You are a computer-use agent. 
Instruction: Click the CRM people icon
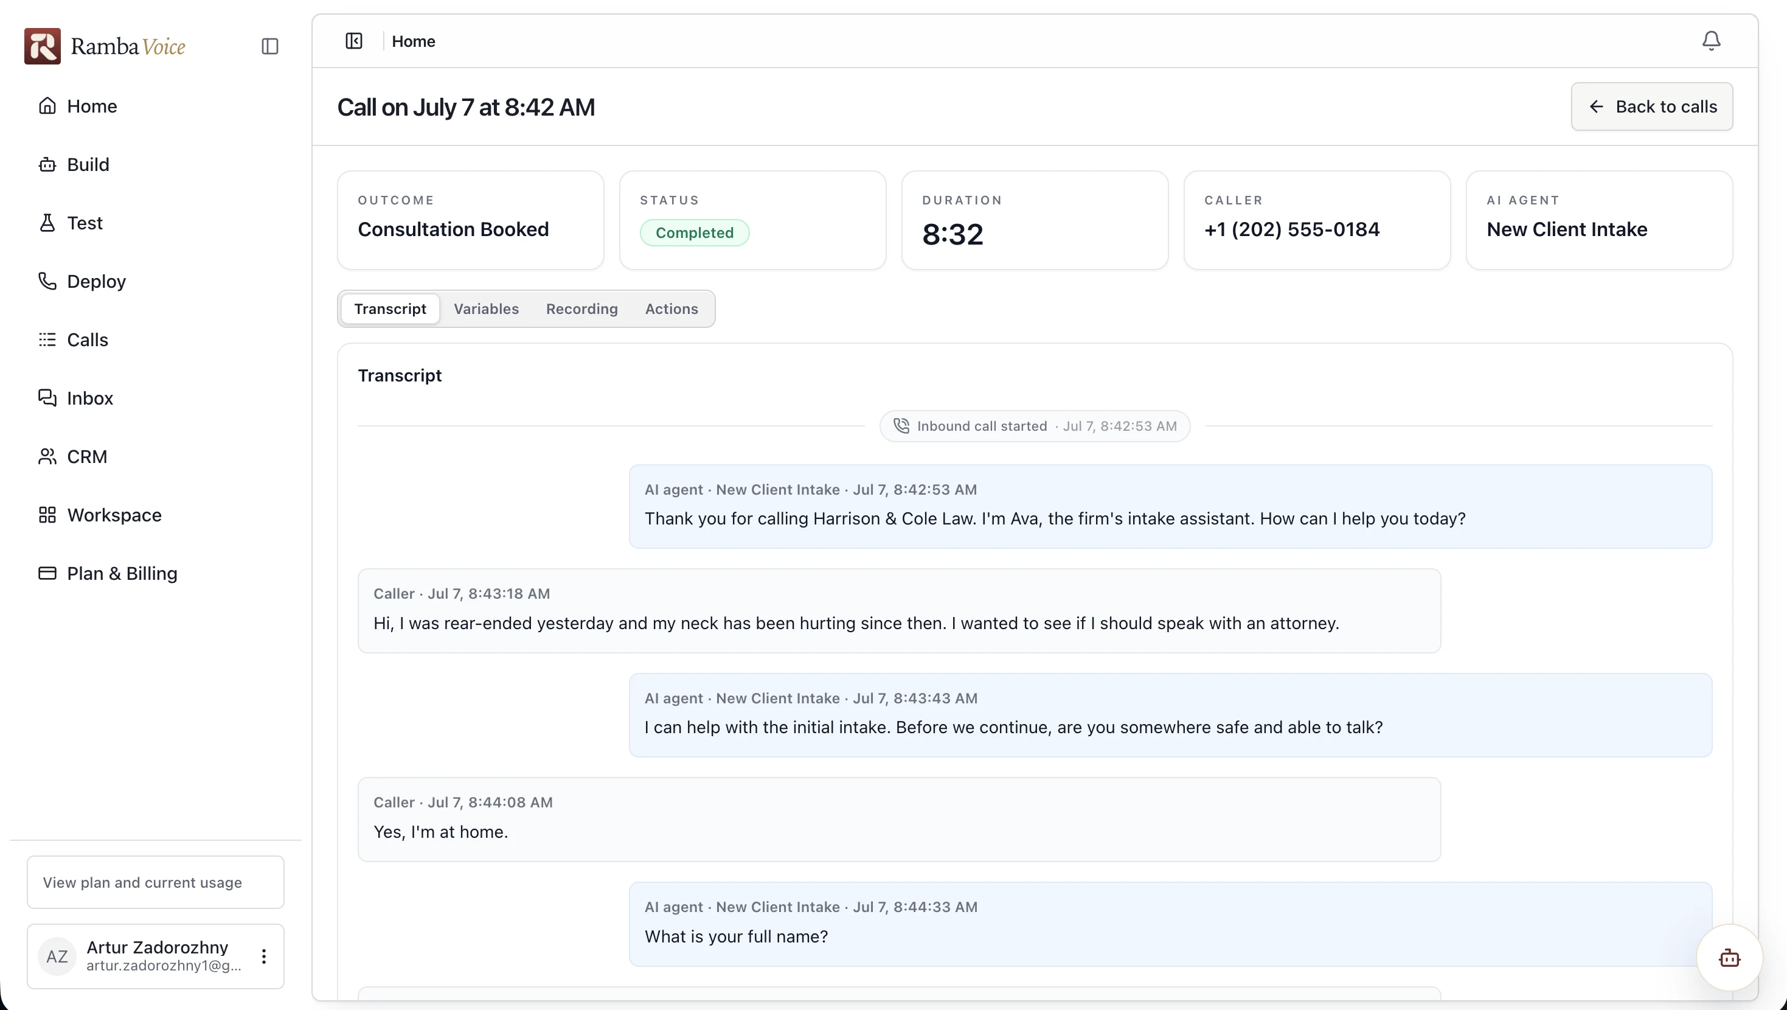[x=47, y=457]
